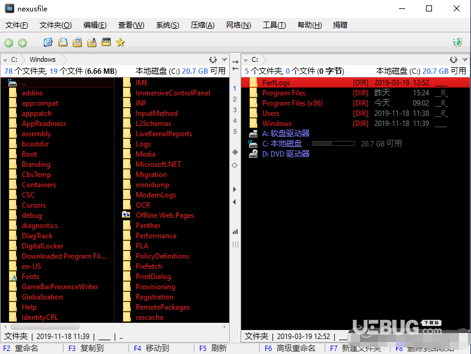Click the bar chart icon in middle strip

235,232
